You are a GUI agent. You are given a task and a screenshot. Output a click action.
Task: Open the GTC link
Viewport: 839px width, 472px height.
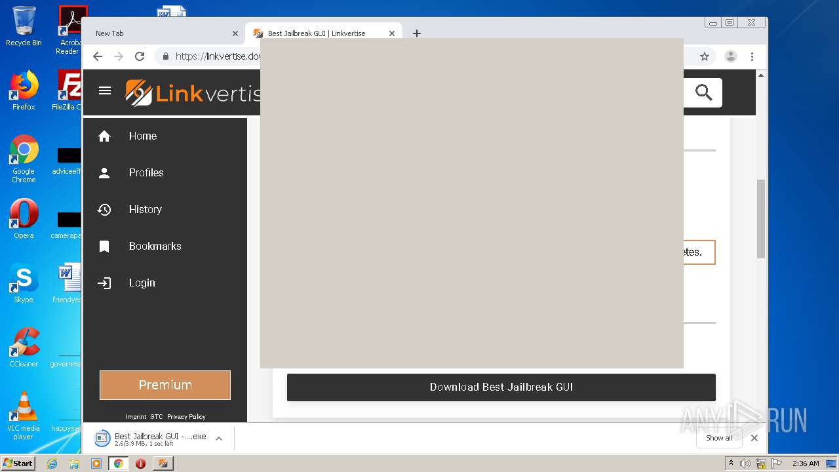[157, 417]
